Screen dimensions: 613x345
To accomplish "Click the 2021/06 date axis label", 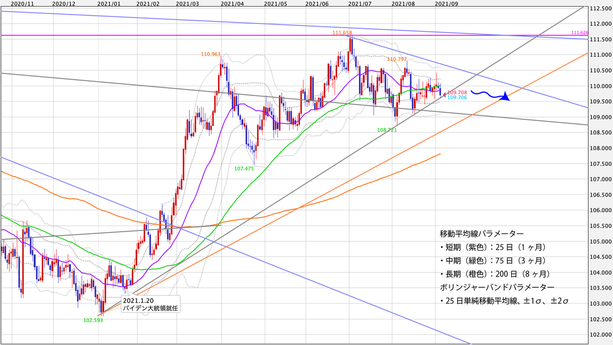I will point(317,3).
